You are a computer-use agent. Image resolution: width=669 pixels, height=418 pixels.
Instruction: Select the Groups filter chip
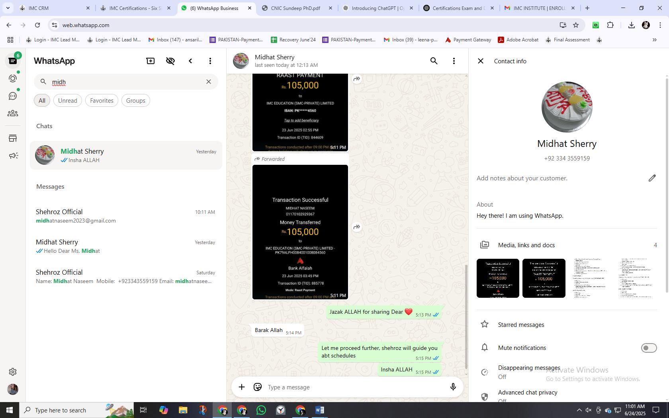[136, 101]
